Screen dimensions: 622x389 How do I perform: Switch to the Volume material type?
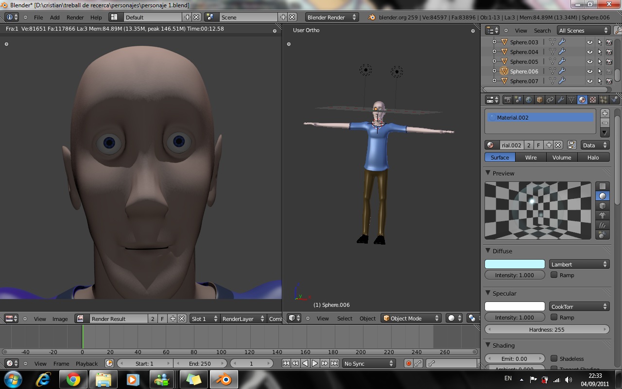(x=562, y=157)
